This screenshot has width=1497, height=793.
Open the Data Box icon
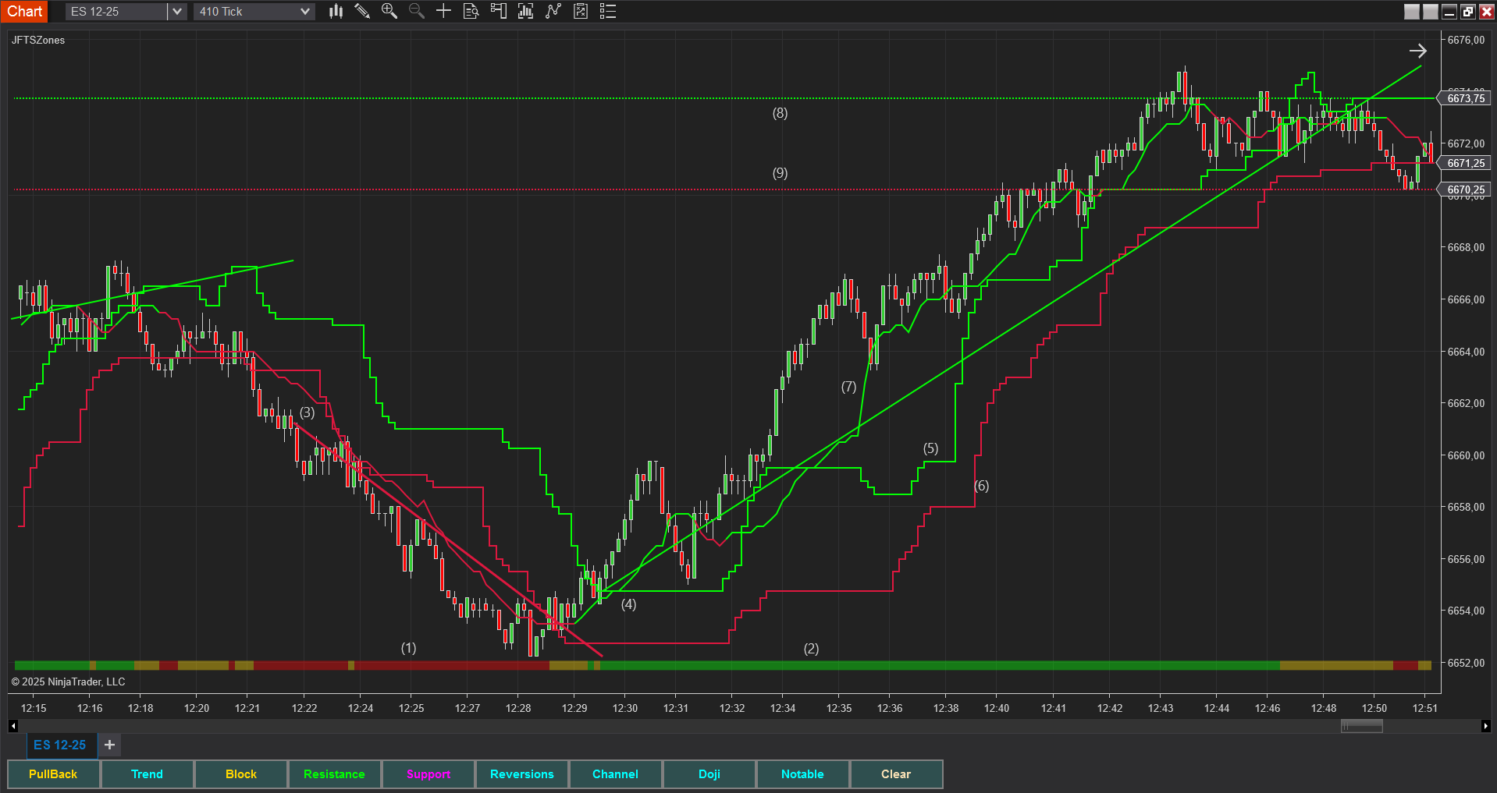(471, 11)
